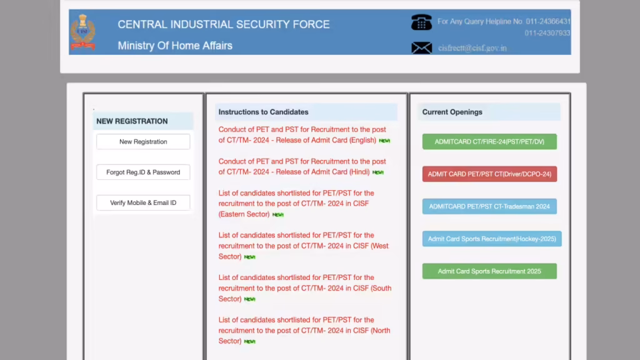Click the Ministry Of Home Affairs text
Viewport: 640px width, 360px height.
(175, 46)
